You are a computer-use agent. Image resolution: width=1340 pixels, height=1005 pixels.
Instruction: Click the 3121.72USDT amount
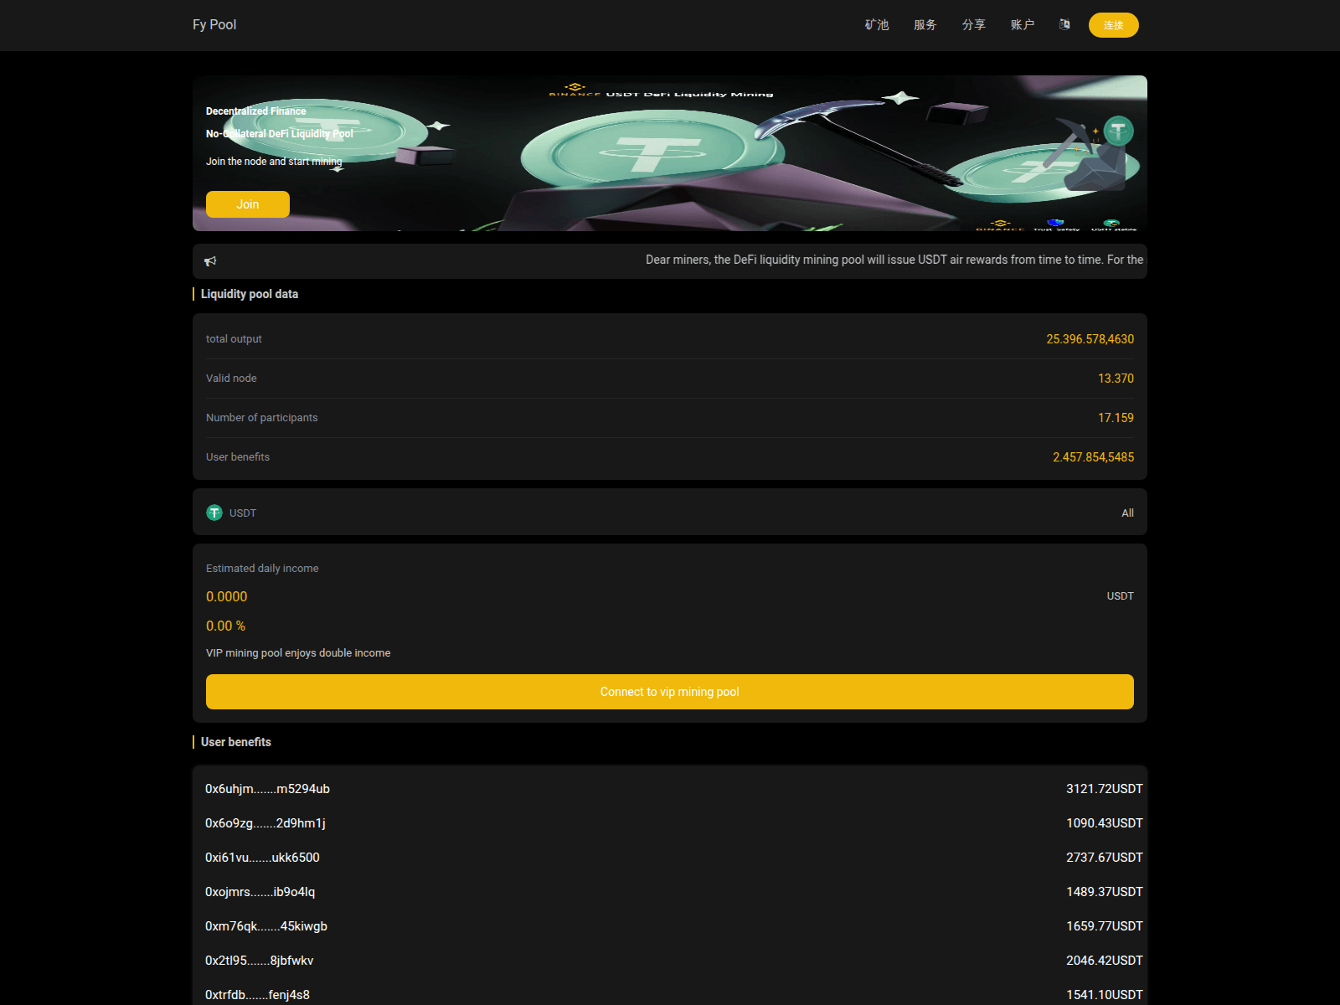coord(1104,789)
